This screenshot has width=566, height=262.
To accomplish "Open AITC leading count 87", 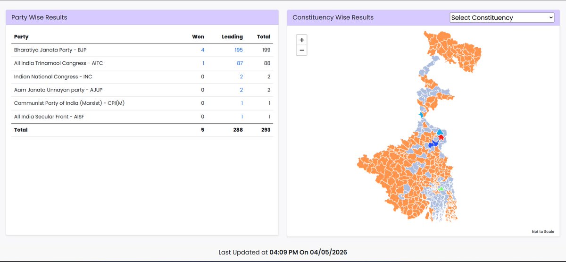I will [240, 63].
